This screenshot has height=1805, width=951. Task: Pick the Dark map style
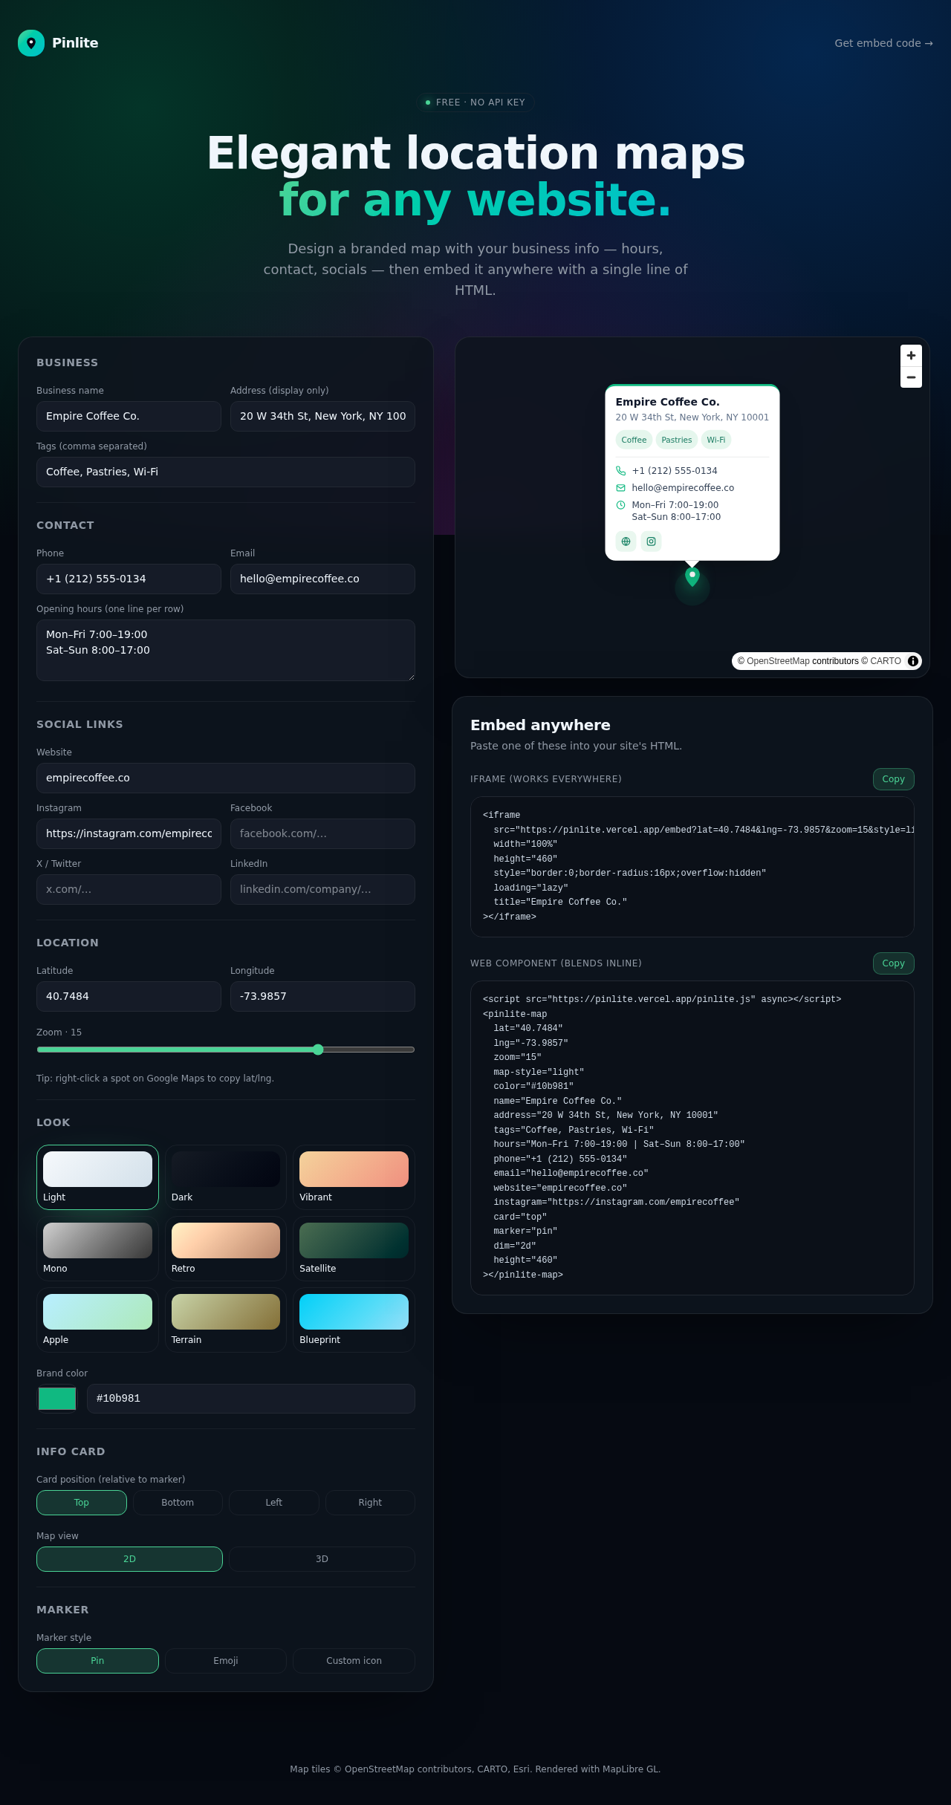pyautogui.click(x=226, y=1177)
